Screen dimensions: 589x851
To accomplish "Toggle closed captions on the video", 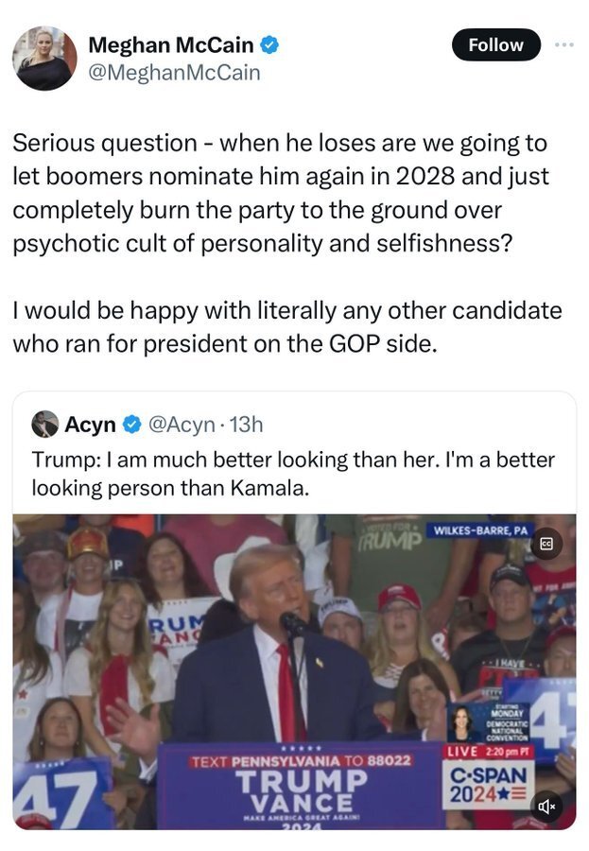I will pyautogui.click(x=546, y=544).
